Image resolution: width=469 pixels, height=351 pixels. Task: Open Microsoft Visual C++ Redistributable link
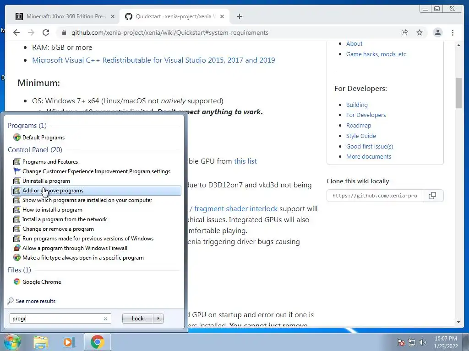click(153, 60)
